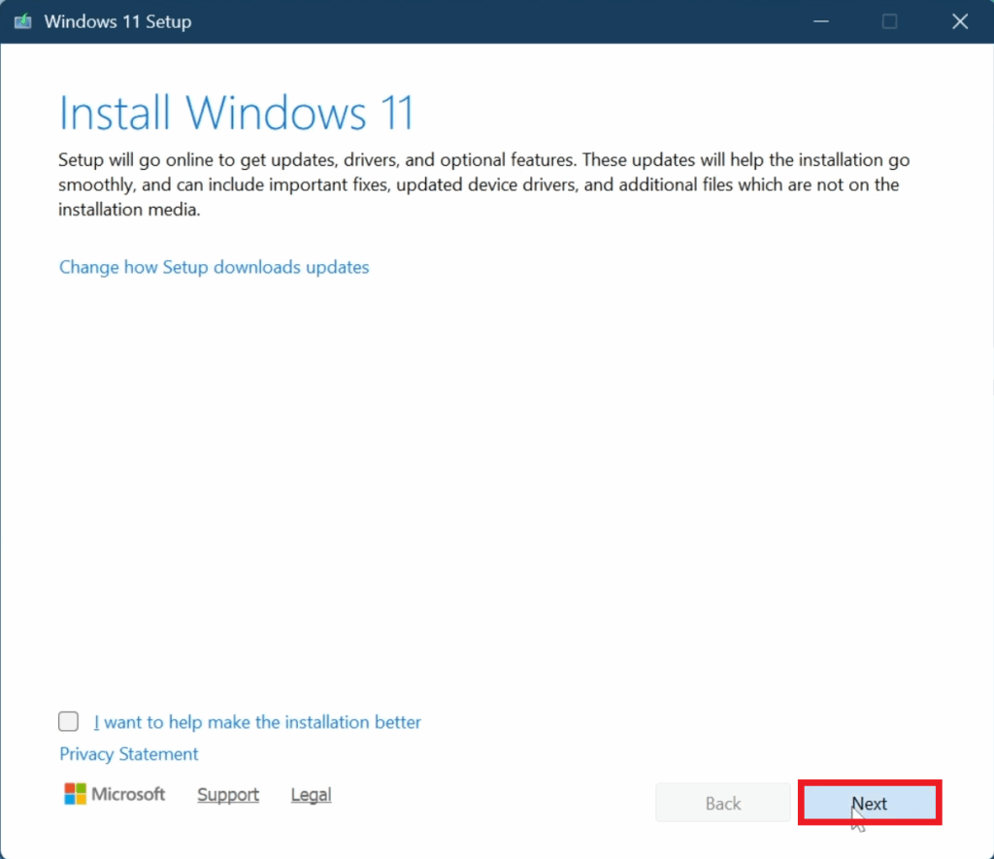Click the disabled Back button
This screenshot has height=859, width=994.
click(723, 804)
